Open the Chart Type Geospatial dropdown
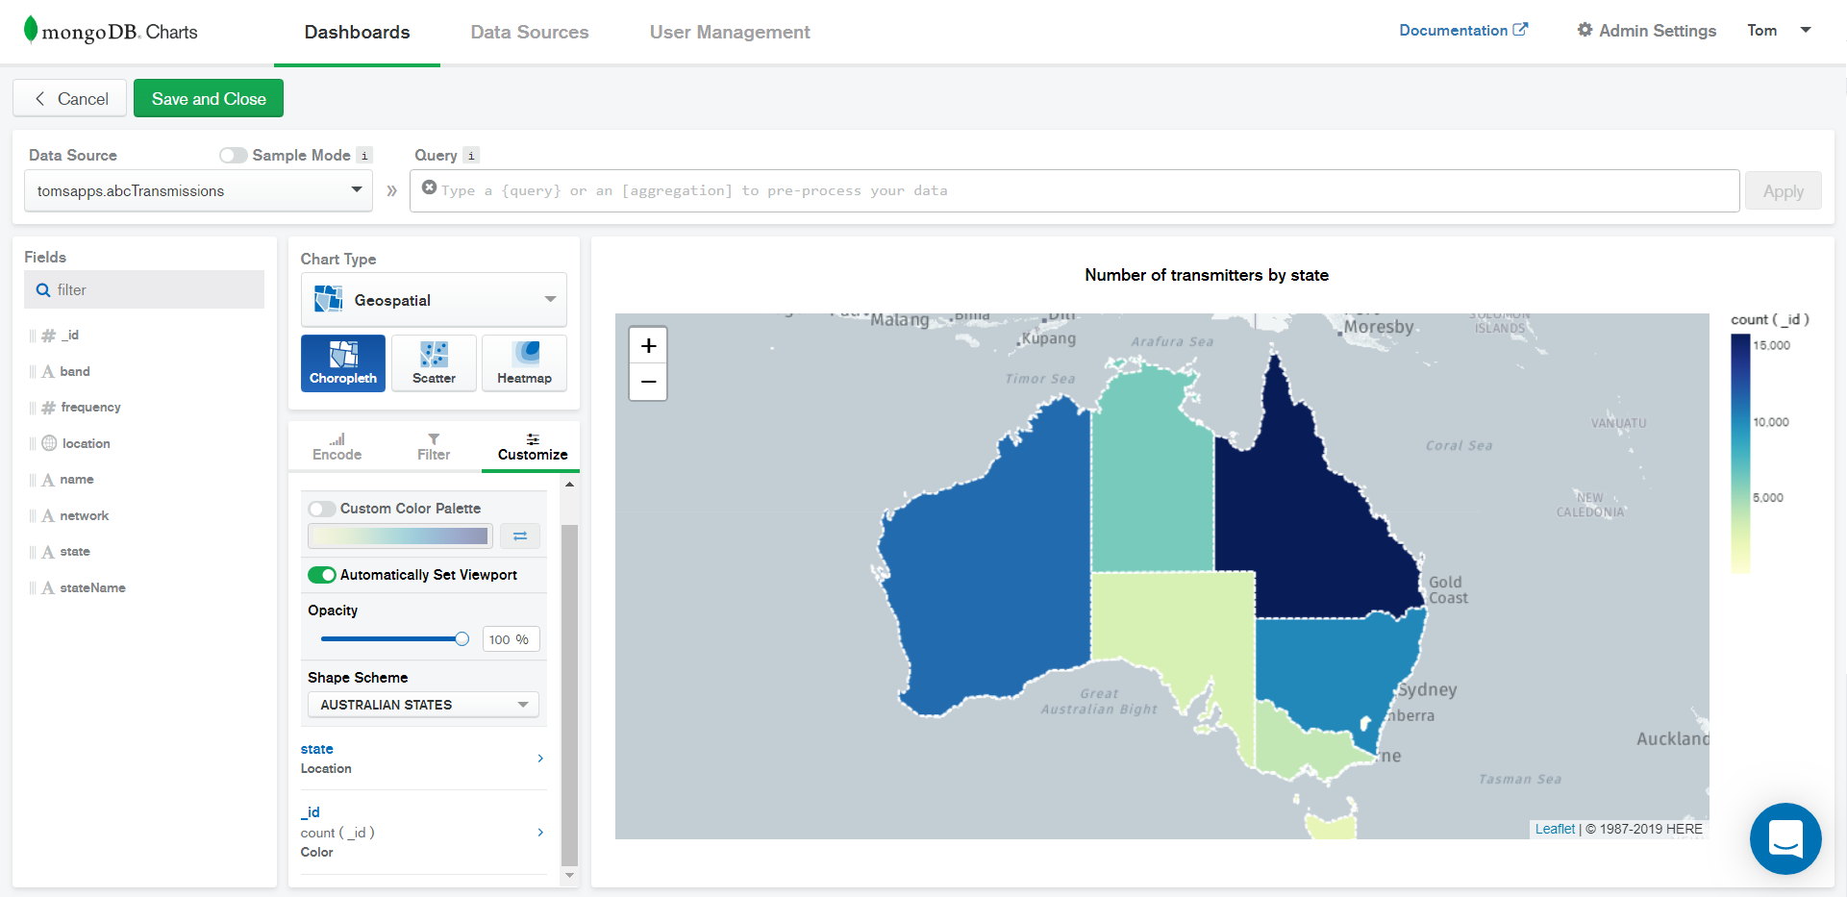The height and width of the screenshot is (897, 1847). click(x=434, y=299)
